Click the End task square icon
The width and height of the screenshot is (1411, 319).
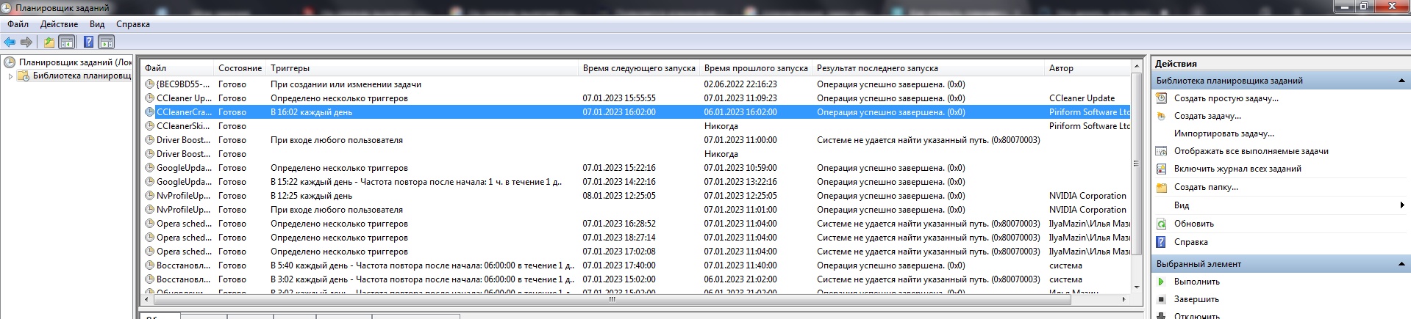tap(1162, 299)
